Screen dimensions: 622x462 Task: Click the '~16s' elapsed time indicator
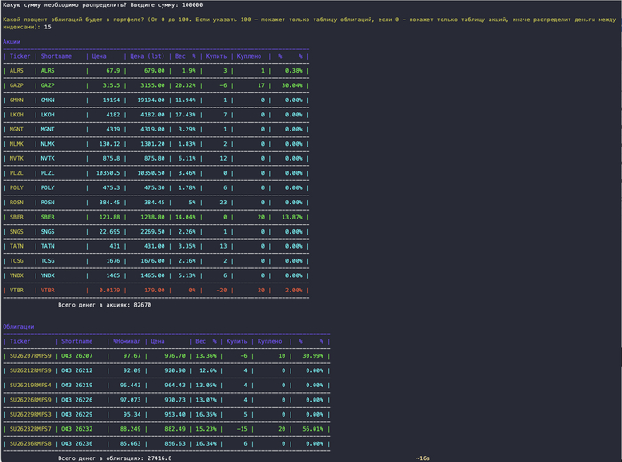click(x=422, y=458)
